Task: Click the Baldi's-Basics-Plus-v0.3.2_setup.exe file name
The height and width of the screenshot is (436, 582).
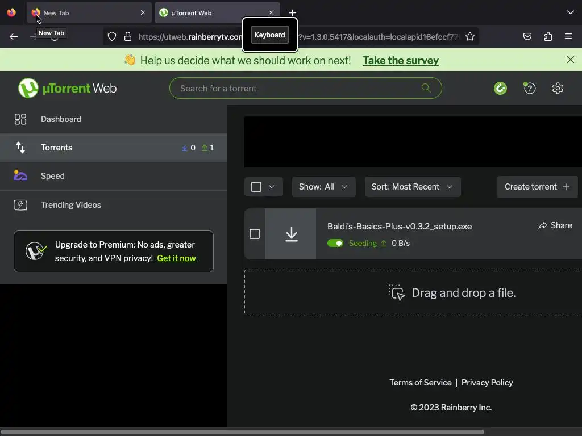Action: click(x=400, y=226)
